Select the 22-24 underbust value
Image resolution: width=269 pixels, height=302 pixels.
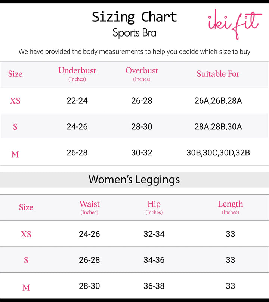[77, 101]
